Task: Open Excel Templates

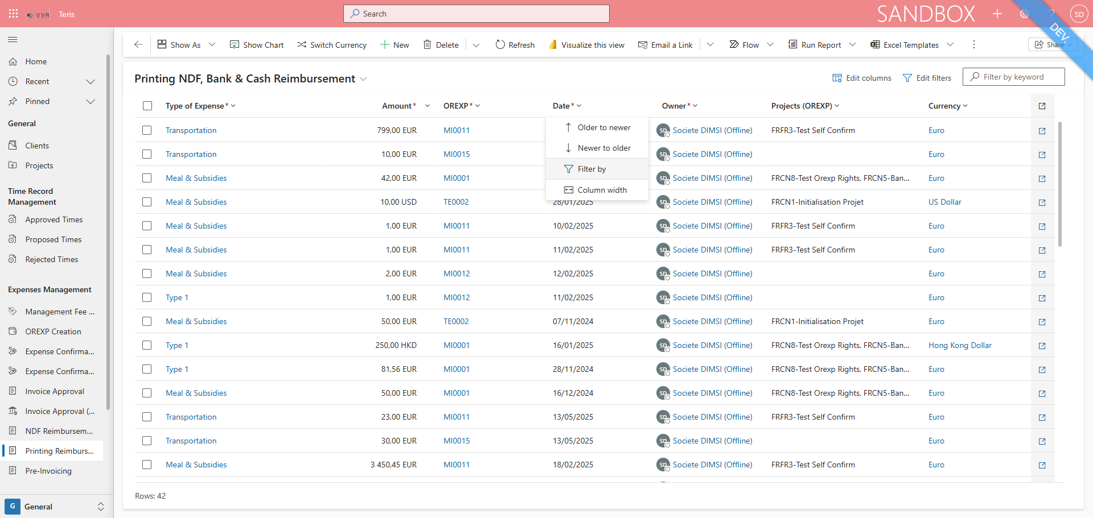Action: [x=905, y=45]
